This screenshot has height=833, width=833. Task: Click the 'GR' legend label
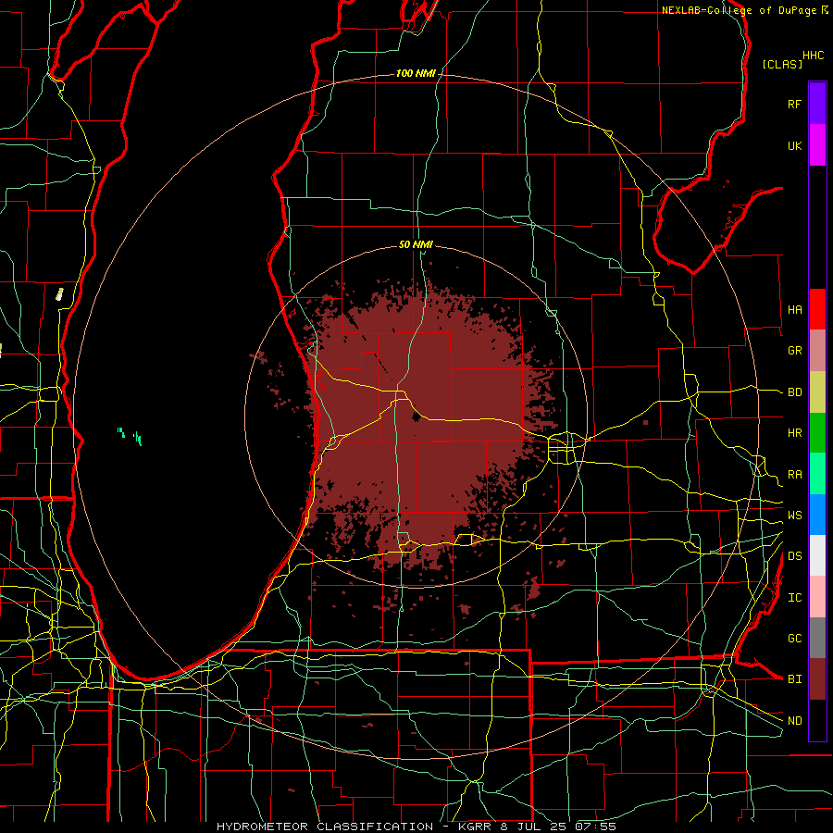pyautogui.click(x=794, y=351)
